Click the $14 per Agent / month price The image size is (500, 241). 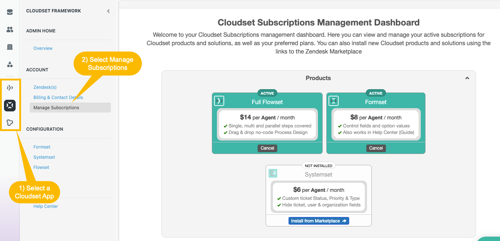click(267, 117)
